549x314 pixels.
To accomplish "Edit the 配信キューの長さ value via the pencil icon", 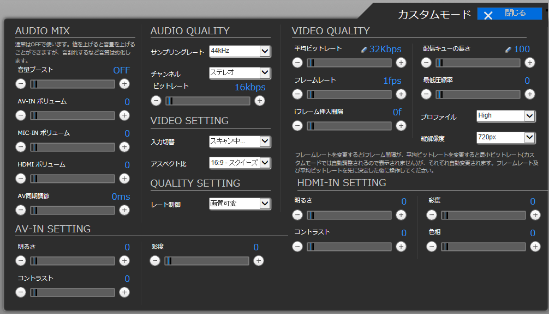I will coord(507,48).
